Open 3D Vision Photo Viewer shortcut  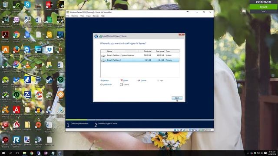(x=5, y=22)
